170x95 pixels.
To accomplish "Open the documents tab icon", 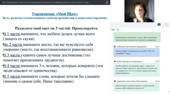I will click(166, 25).
